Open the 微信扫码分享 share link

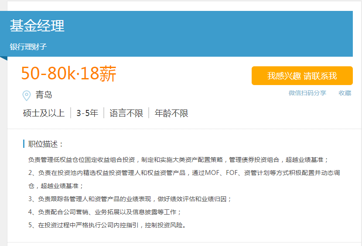click(307, 93)
